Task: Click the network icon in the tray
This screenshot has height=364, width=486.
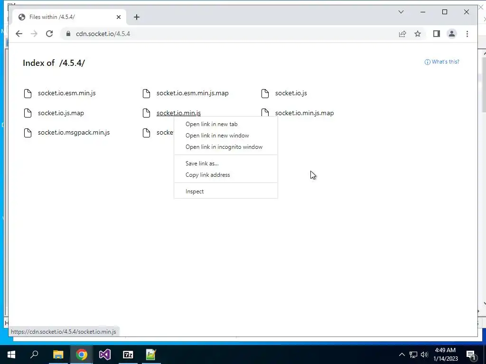Action: (x=413, y=355)
